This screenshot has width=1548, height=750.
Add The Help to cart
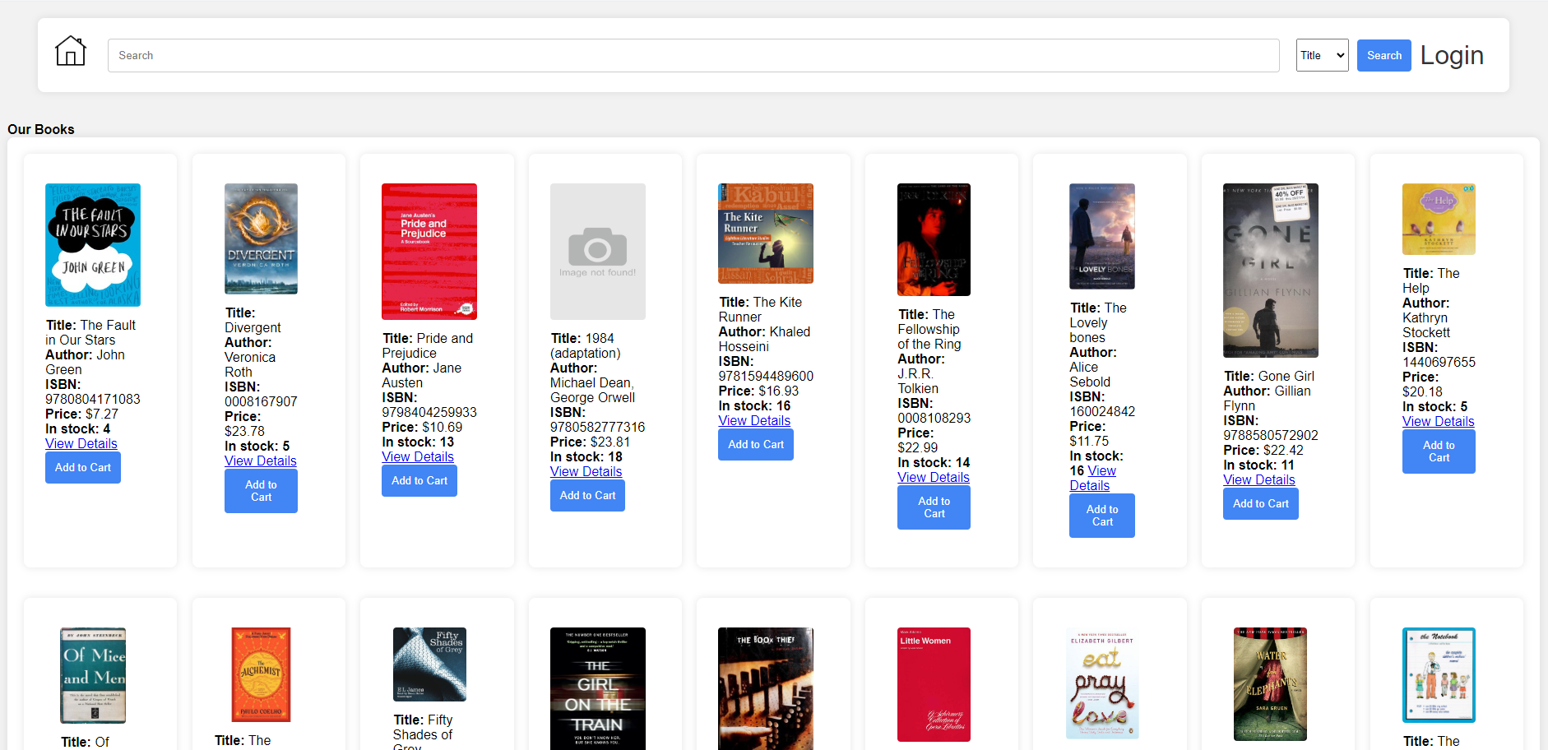(x=1439, y=451)
